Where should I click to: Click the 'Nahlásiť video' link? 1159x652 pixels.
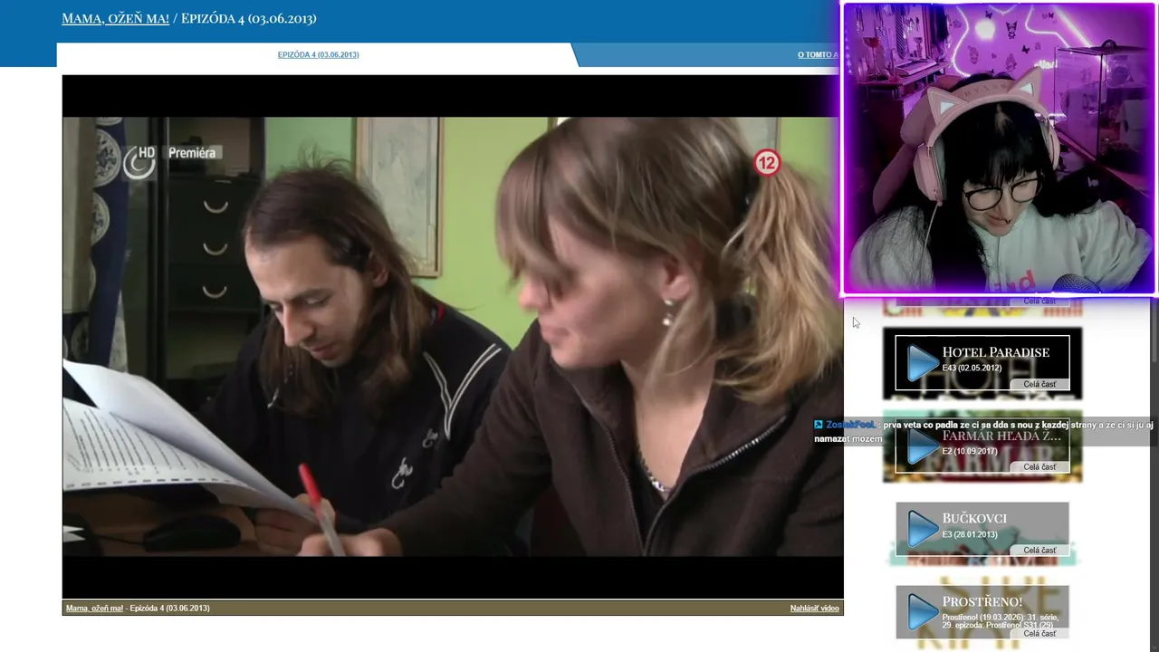click(x=815, y=609)
